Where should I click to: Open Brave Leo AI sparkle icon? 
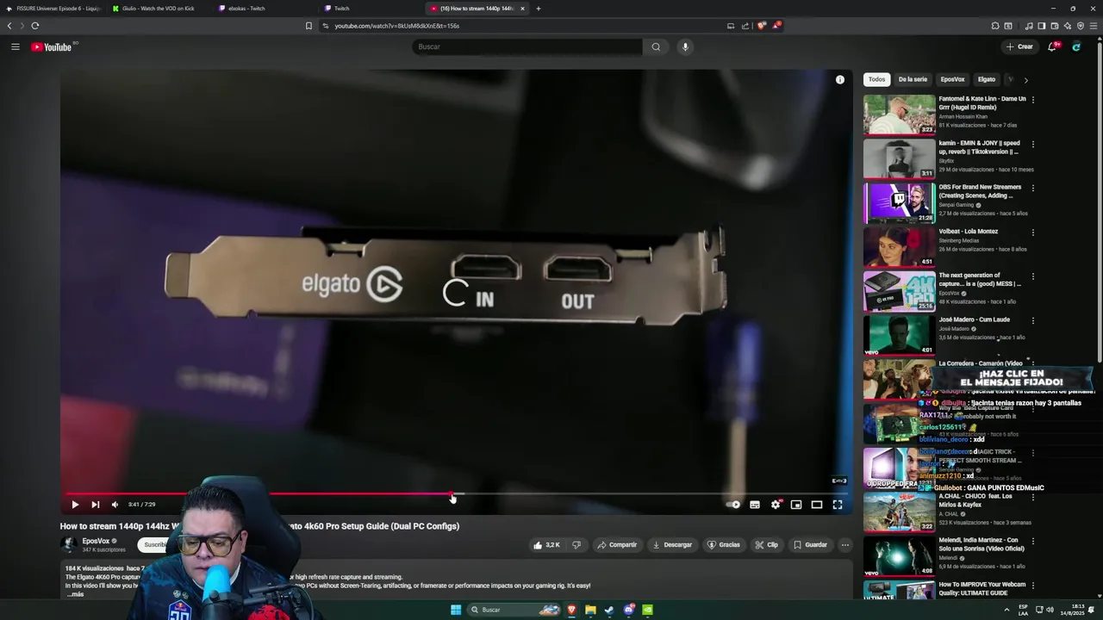tap(1068, 26)
